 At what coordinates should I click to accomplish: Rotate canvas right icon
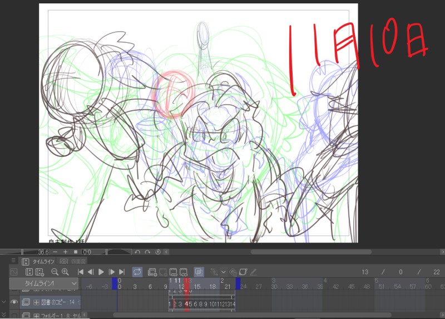pyautogui.click(x=147, y=252)
